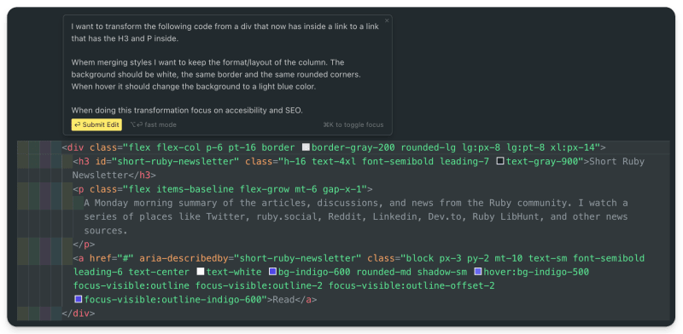Click the ⌘K to toggle focus hint
This screenshot has height=334, width=683.
353,124
